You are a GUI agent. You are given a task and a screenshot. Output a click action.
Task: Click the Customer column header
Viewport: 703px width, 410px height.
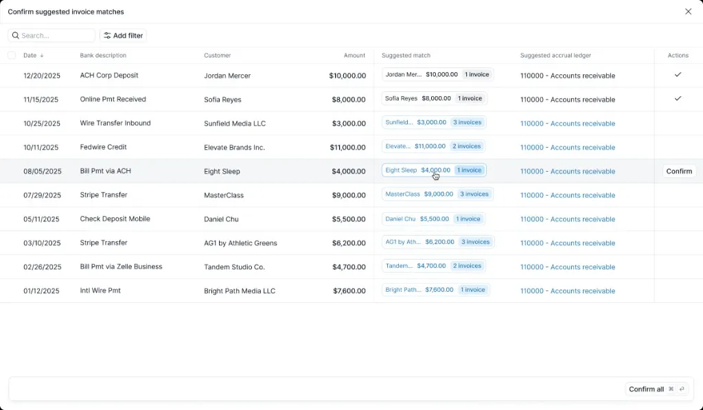pyautogui.click(x=218, y=56)
